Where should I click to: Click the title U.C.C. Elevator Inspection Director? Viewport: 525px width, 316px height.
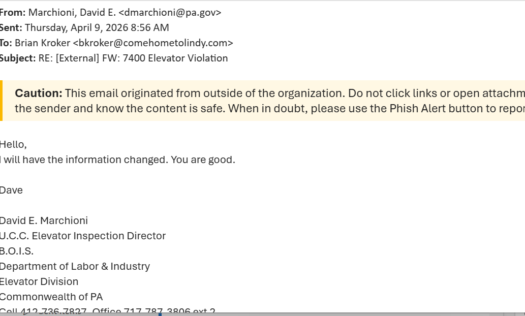83,236
